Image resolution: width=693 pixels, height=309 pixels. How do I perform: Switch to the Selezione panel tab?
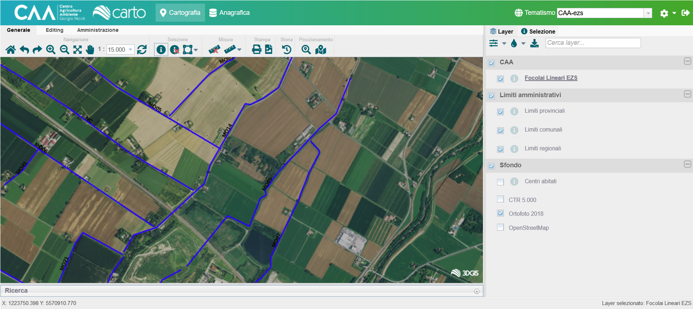538,31
